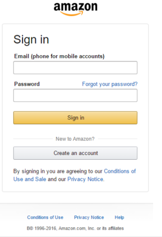Click the 'New to Amazon?' divider text

coord(75,139)
